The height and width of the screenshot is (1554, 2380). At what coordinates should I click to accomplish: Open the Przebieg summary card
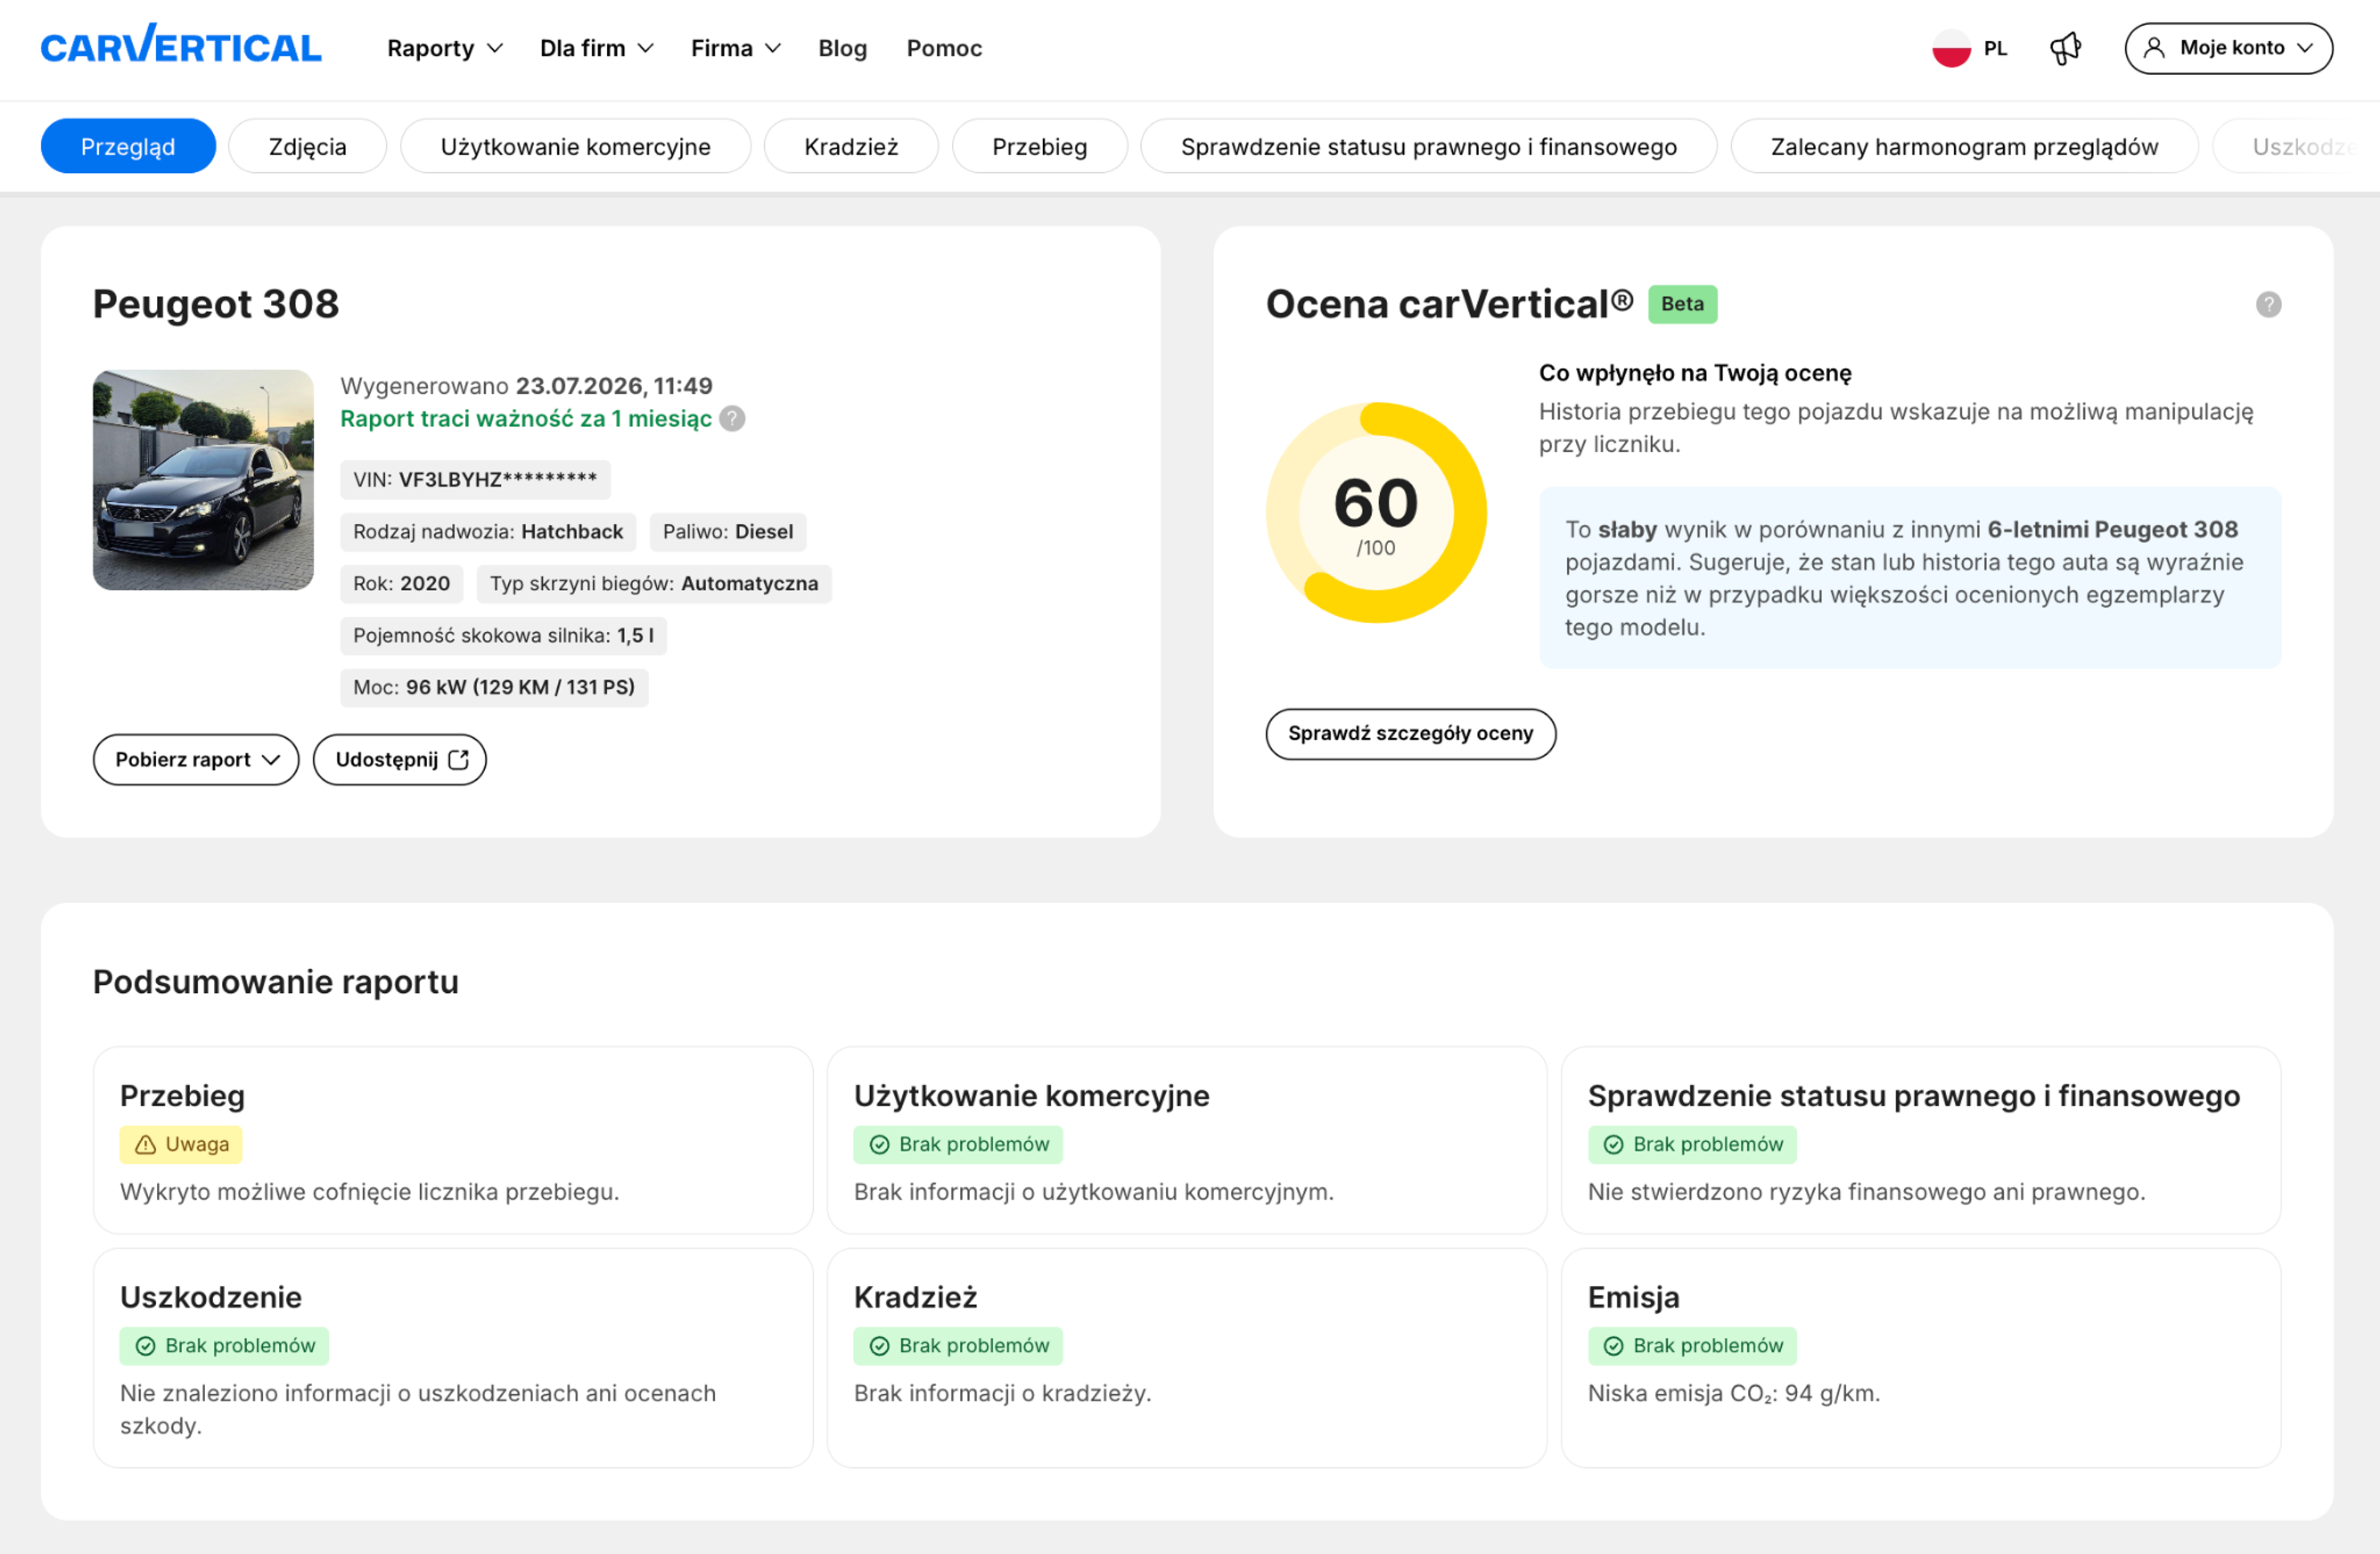pyautogui.click(x=453, y=1140)
